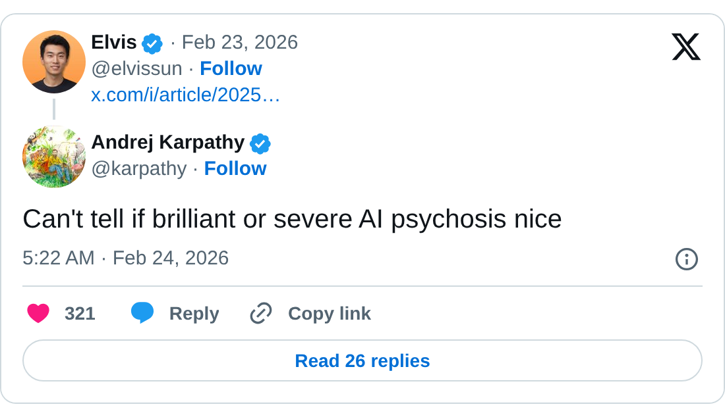The width and height of the screenshot is (725, 417).
Task: Click the copy link chain icon
Action: tap(261, 314)
